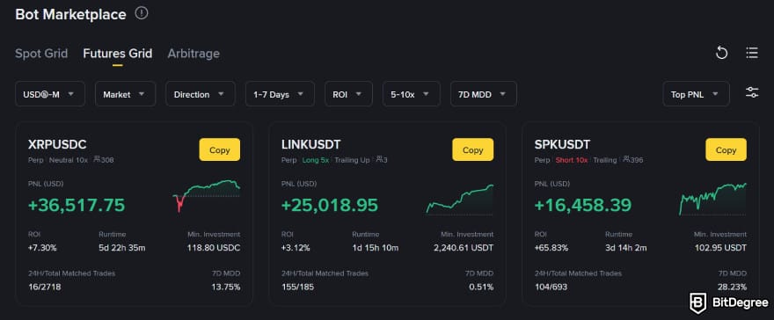Viewport: 774px width, 320px height.
Task: Click min investment 102.95 USDT
Action: (720, 248)
